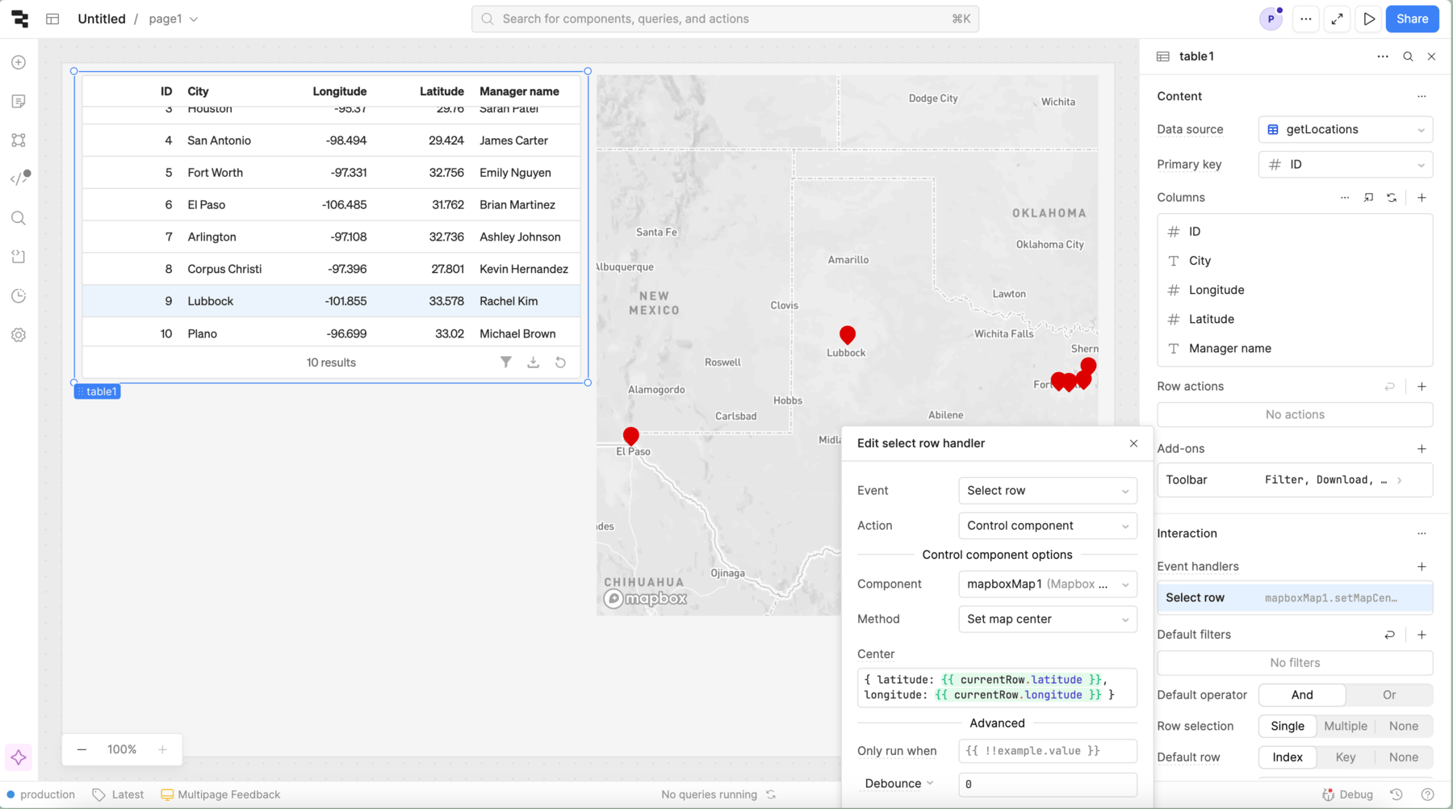1453x809 pixels.
Task: Open the Primary key ID dropdown
Action: [1346, 165]
